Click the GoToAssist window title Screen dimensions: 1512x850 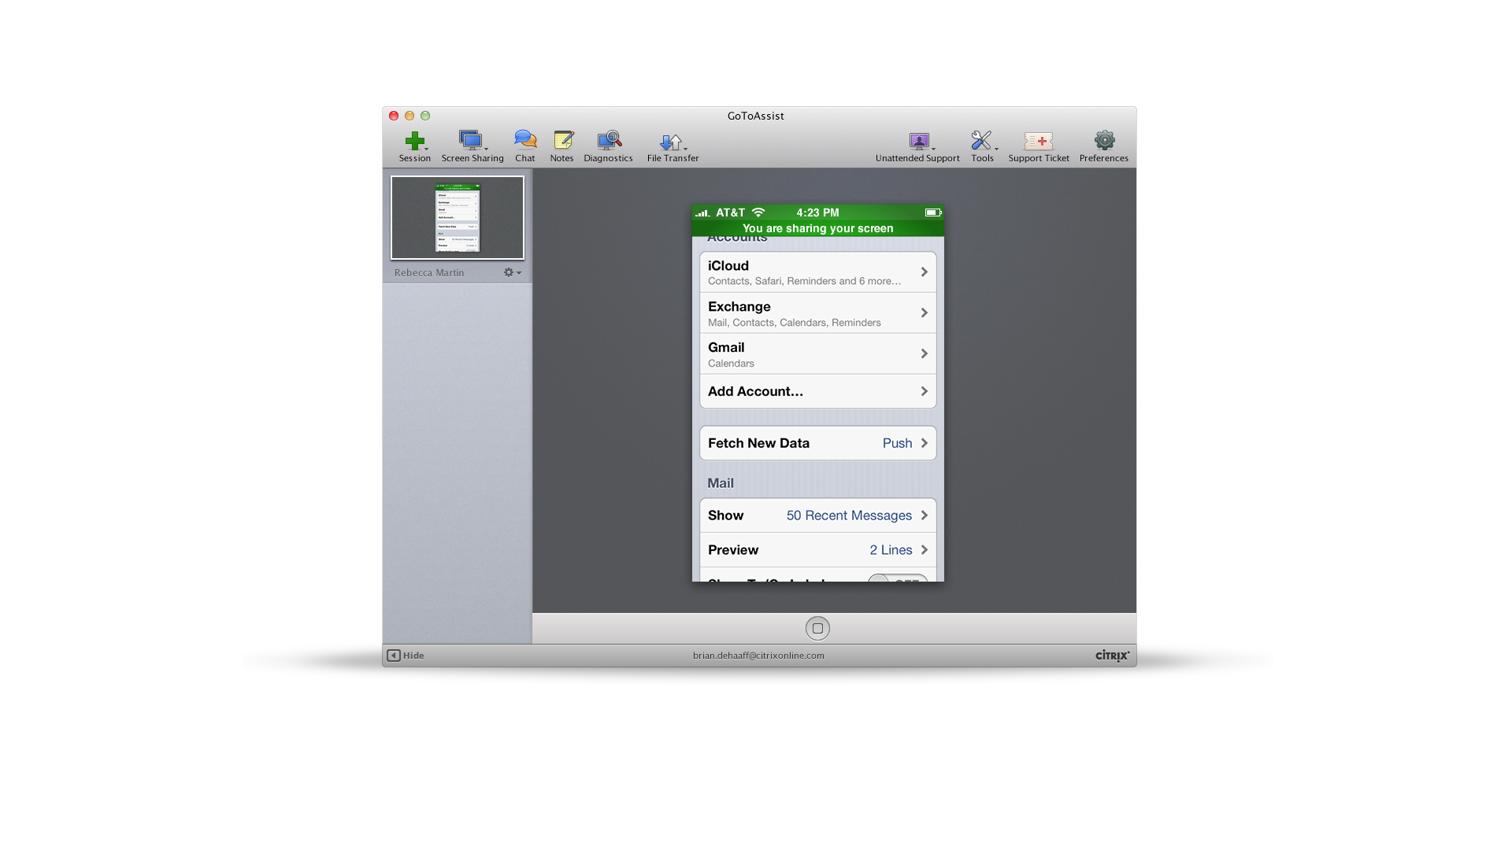(x=755, y=116)
